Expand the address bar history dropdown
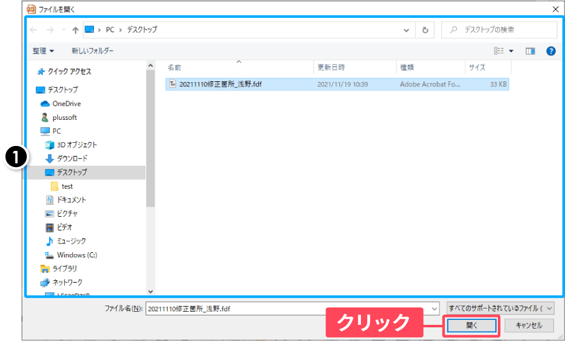The width and height of the screenshot is (565, 341). (x=406, y=30)
